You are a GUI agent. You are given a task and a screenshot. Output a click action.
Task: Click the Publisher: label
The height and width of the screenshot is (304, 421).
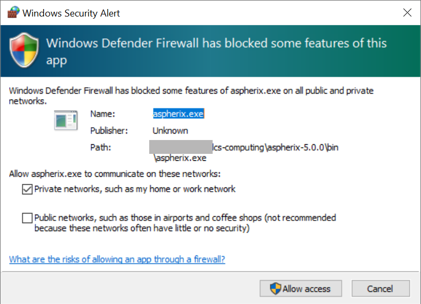tap(109, 130)
